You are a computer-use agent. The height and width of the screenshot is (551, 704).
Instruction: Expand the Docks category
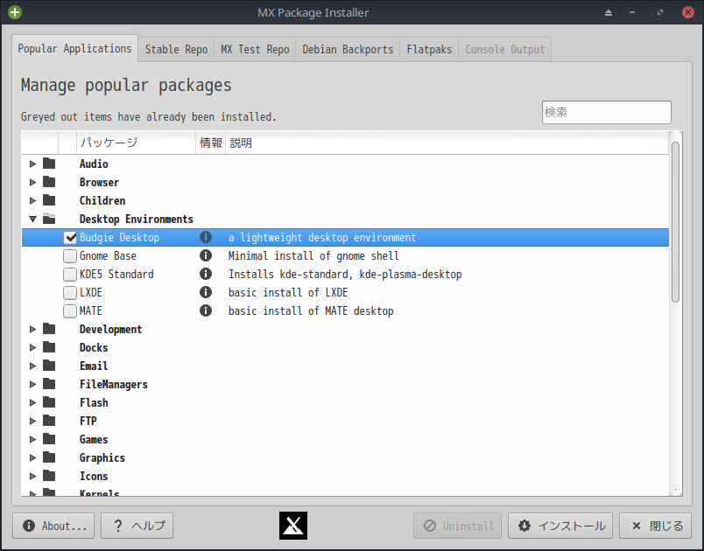32,347
